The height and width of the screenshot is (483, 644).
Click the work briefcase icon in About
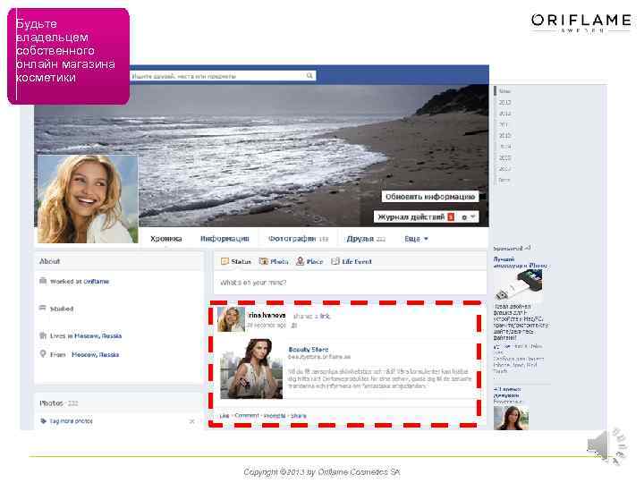coord(43,281)
